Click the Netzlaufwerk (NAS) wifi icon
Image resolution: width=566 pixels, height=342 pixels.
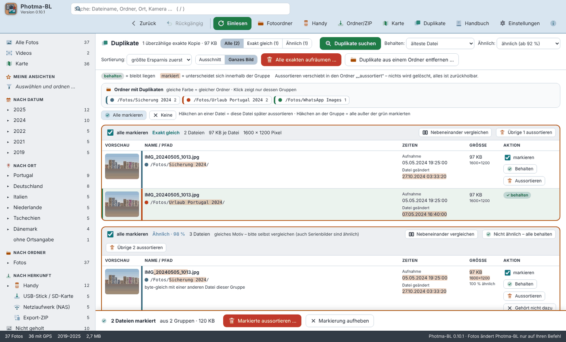(17, 307)
